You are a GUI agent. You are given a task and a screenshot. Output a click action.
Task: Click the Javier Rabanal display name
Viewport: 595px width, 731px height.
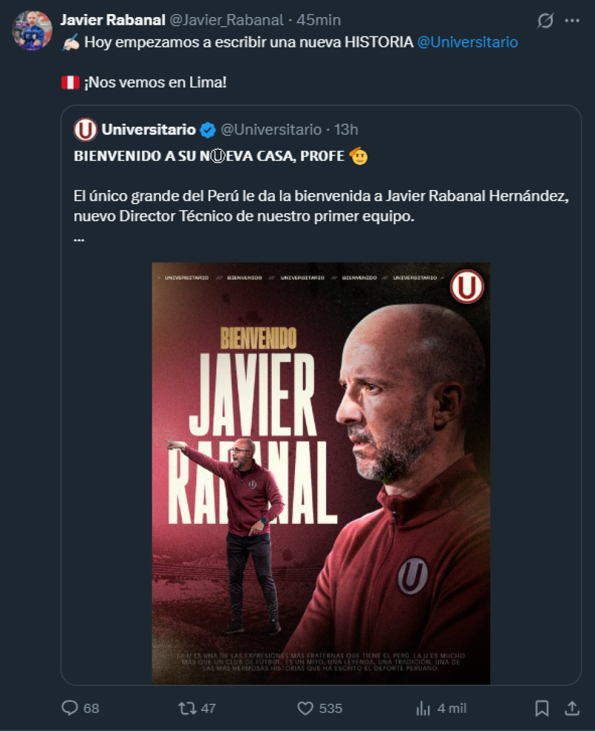(113, 20)
